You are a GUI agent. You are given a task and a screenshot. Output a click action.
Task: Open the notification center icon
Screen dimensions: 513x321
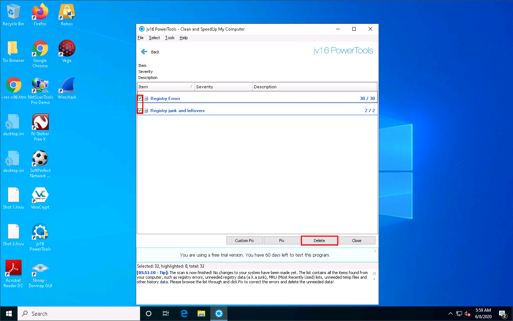click(503, 314)
